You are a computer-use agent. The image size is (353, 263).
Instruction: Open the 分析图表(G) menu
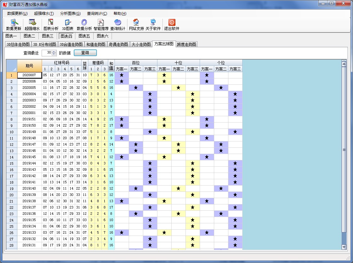click(70, 14)
